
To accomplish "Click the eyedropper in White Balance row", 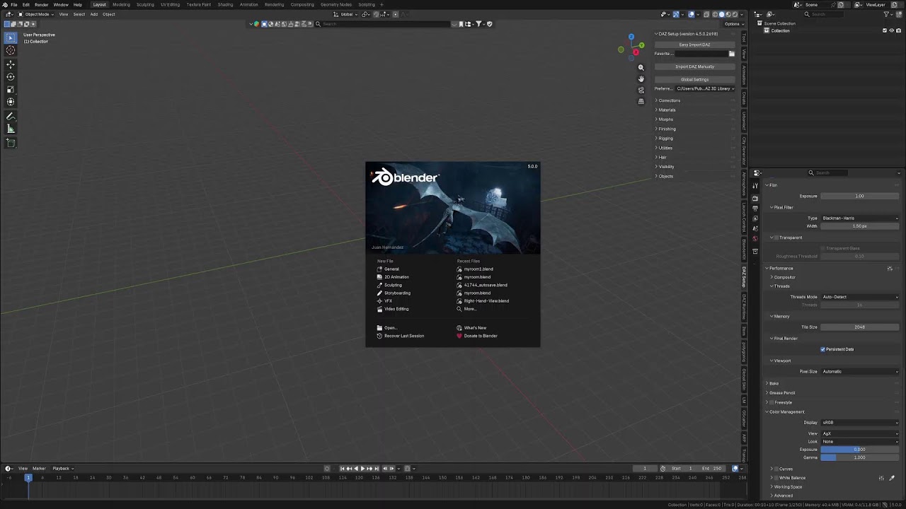I will (x=892, y=478).
